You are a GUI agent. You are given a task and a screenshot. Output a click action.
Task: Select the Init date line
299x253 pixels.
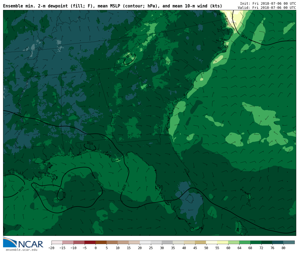pos(268,3)
